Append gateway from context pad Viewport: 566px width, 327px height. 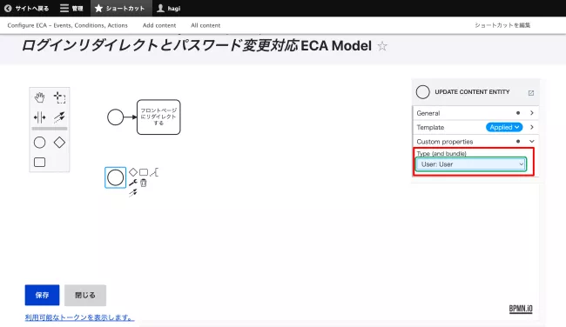coord(133,172)
